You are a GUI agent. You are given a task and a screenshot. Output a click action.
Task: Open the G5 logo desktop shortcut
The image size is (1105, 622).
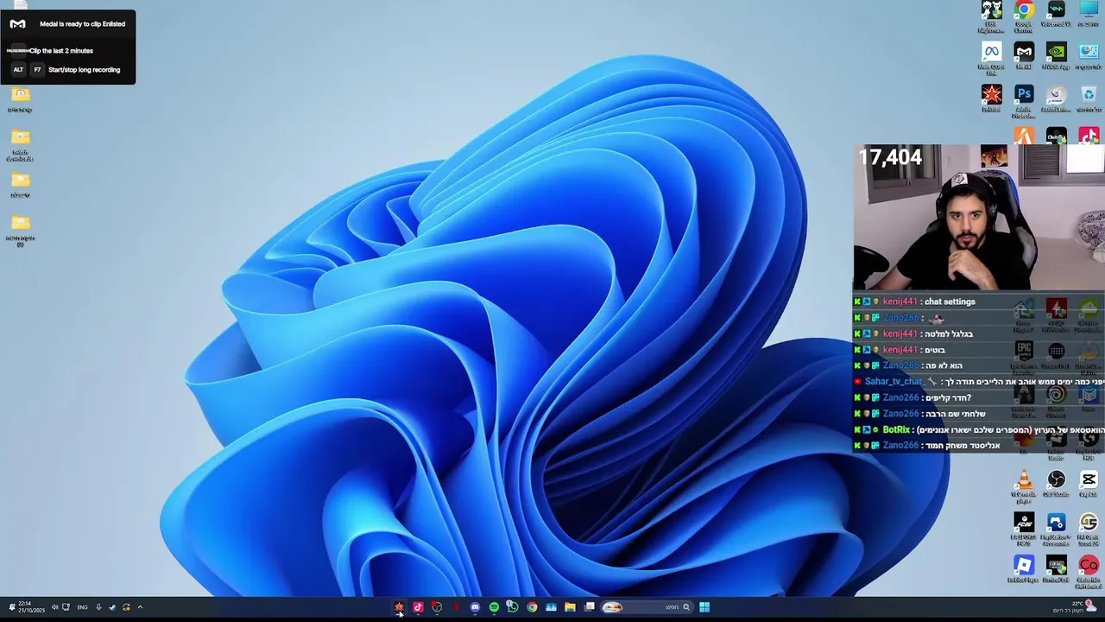[1089, 528]
